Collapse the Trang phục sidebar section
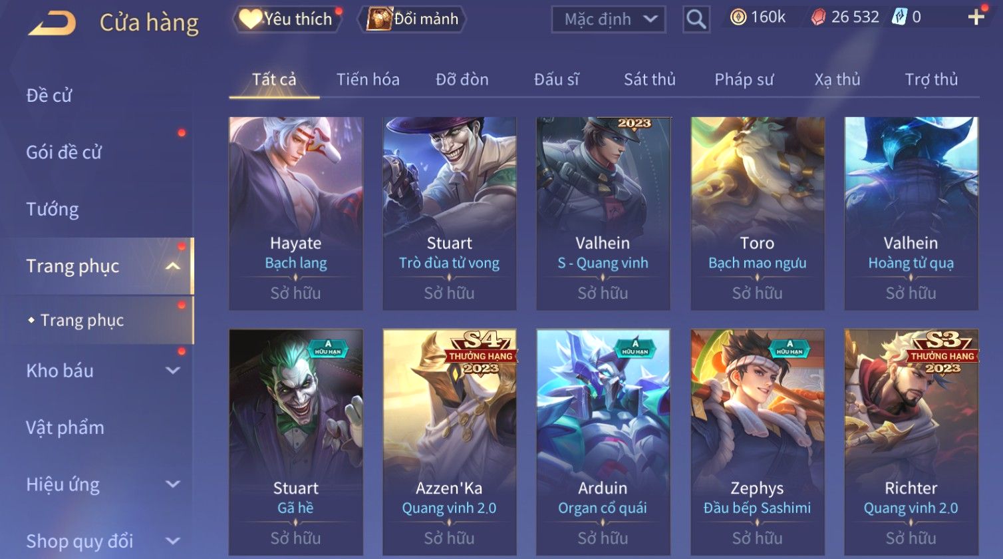 click(173, 266)
